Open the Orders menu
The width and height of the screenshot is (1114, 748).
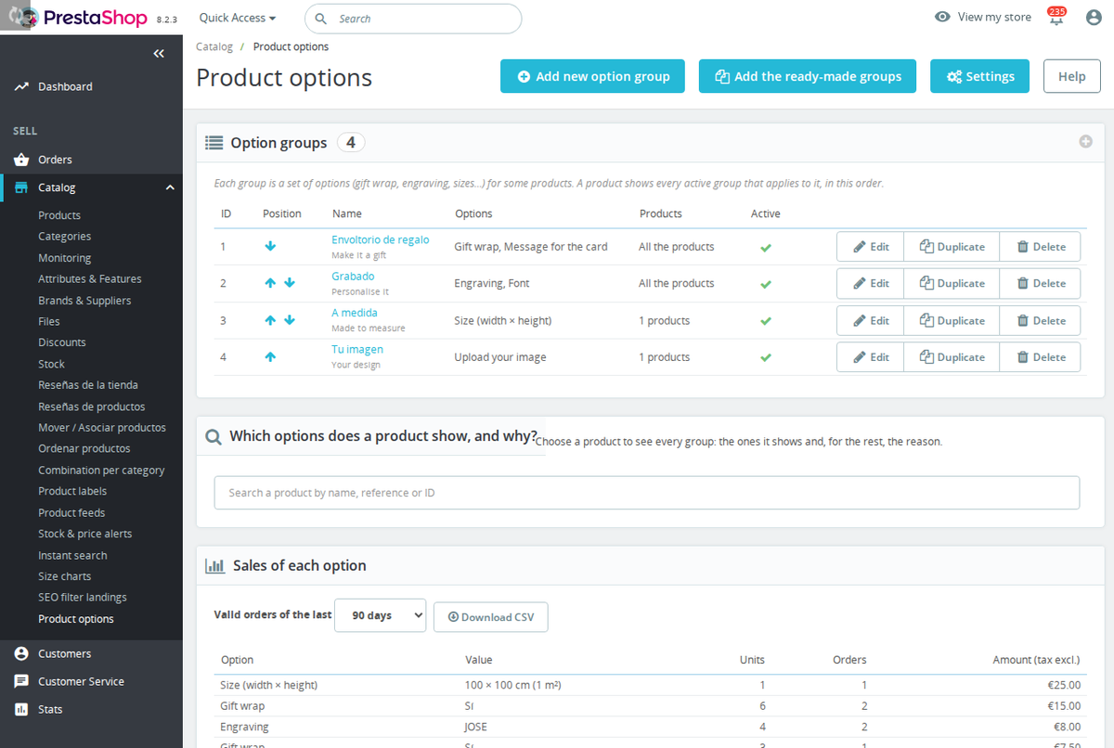55,160
